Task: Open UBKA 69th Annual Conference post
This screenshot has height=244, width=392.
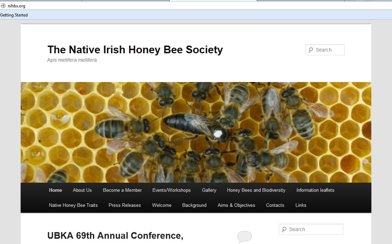Action: [x=115, y=236]
